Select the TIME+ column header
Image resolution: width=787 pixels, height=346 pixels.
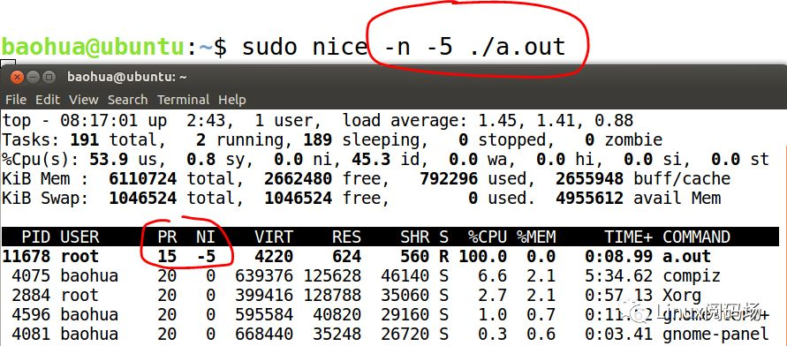pos(628,237)
